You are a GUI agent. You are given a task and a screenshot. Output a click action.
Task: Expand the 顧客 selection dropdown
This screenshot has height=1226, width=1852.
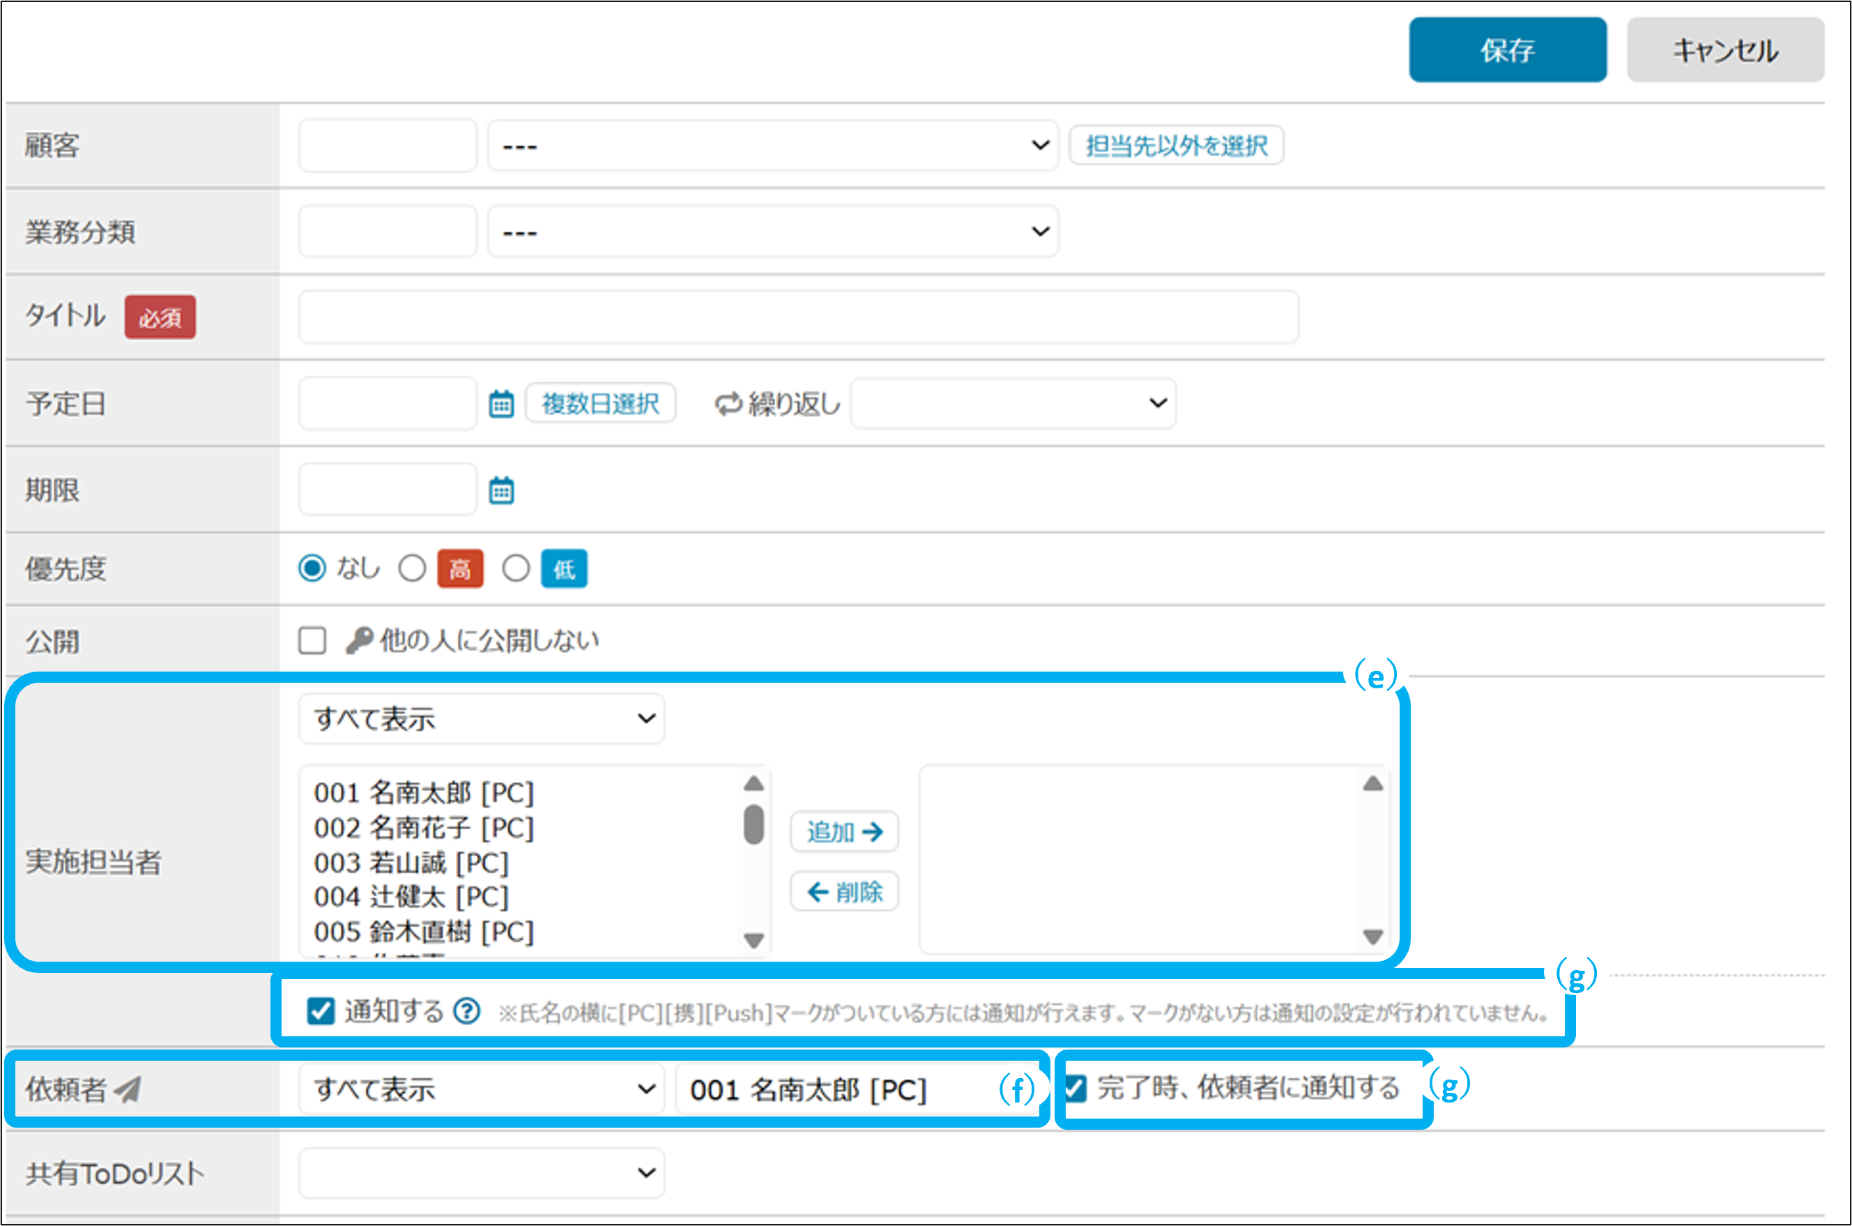[x=772, y=146]
